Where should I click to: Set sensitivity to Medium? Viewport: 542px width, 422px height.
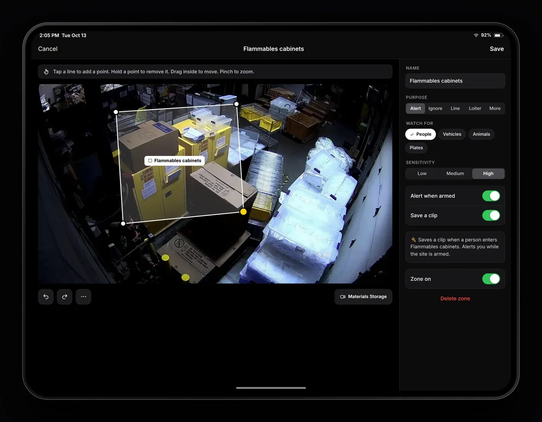pyautogui.click(x=455, y=173)
